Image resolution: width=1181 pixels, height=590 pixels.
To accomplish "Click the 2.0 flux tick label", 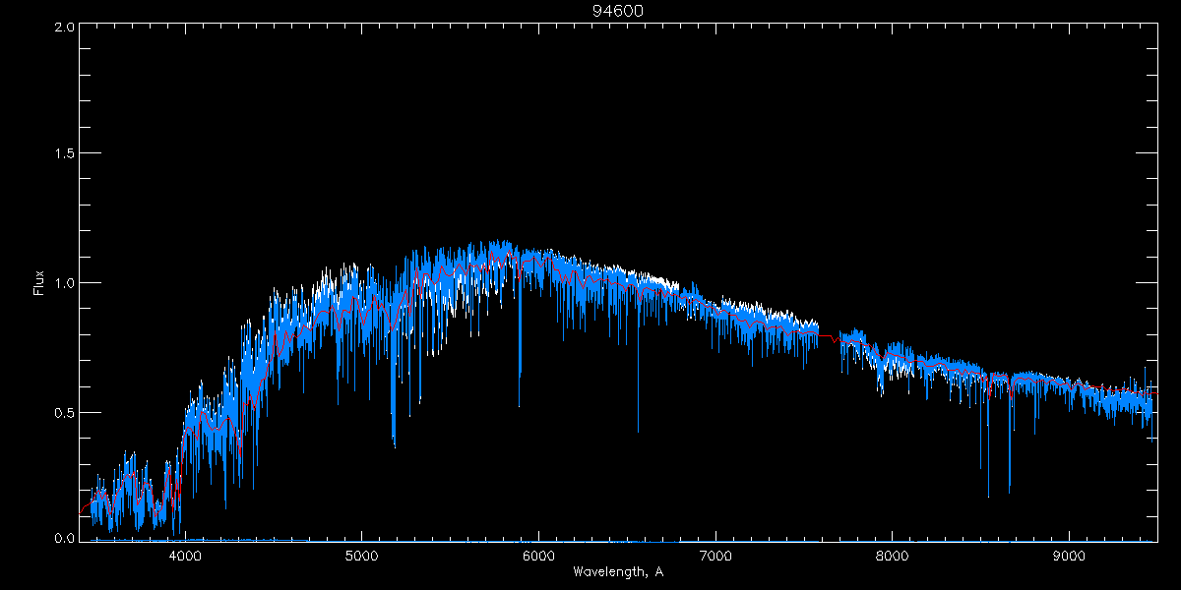I will [64, 28].
